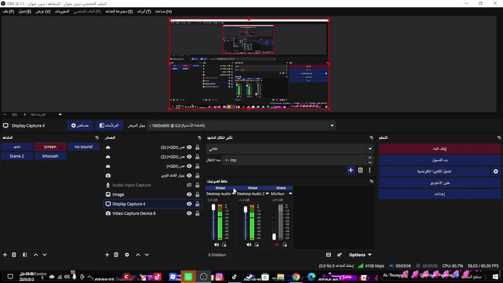
Task: Open the مساعدة (H) Help menu
Action: point(163,11)
